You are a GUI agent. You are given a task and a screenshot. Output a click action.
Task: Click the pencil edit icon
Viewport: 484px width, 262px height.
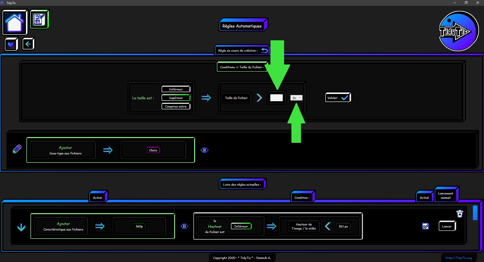point(17,149)
